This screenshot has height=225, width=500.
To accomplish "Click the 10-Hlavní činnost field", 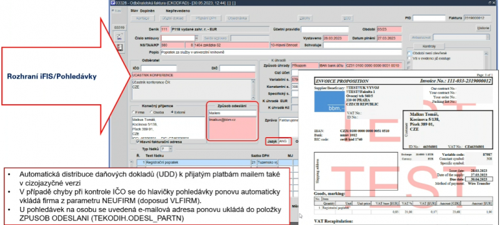I will [285, 45].
